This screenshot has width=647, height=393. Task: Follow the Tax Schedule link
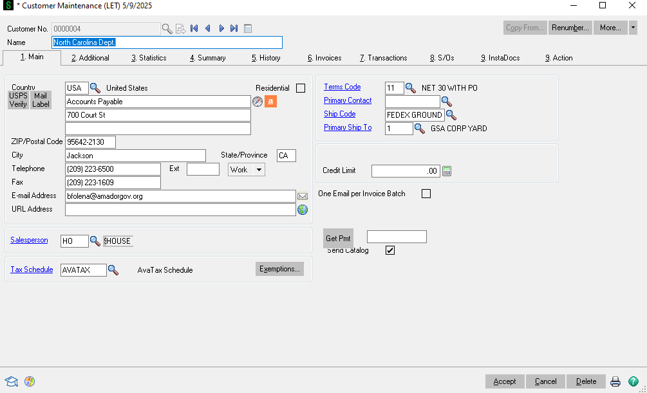click(32, 270)
